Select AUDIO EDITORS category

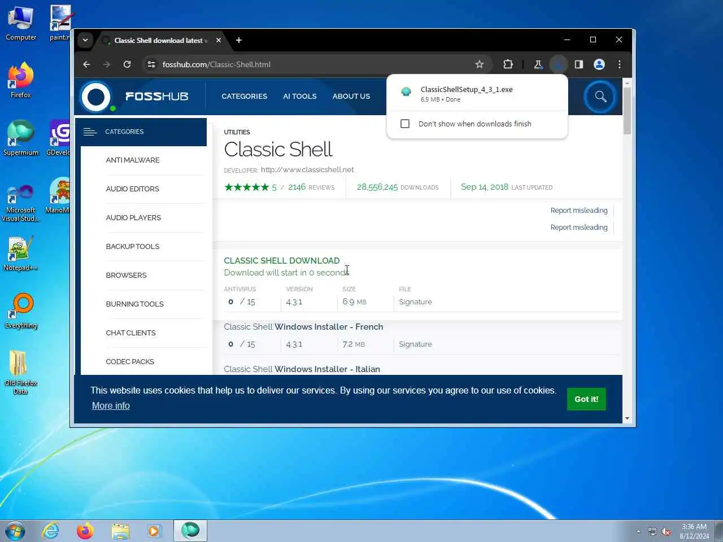tap(133, 189)
